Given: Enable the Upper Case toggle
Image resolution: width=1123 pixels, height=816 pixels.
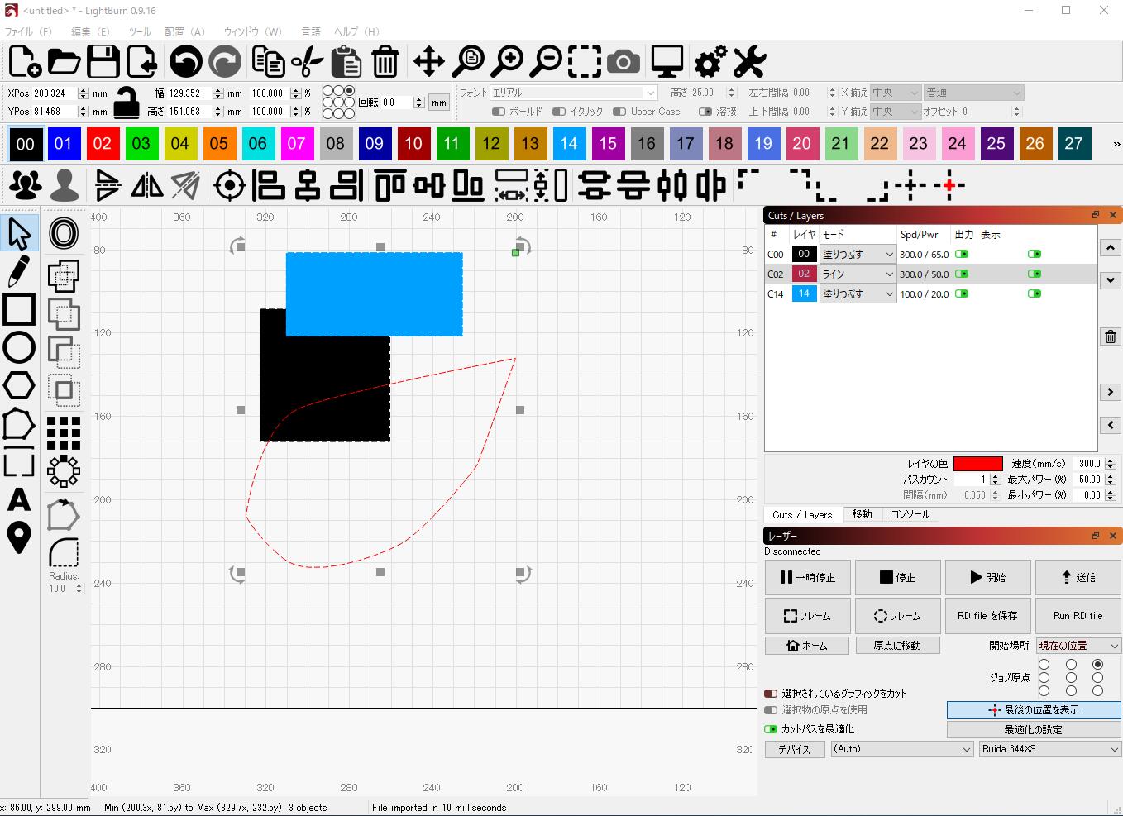Looking at the screenshot, I should tap(619, 112).
